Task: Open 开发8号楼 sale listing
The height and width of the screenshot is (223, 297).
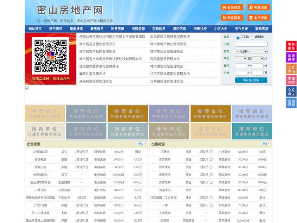Action: pyautogui.click(x=40, y=205)
